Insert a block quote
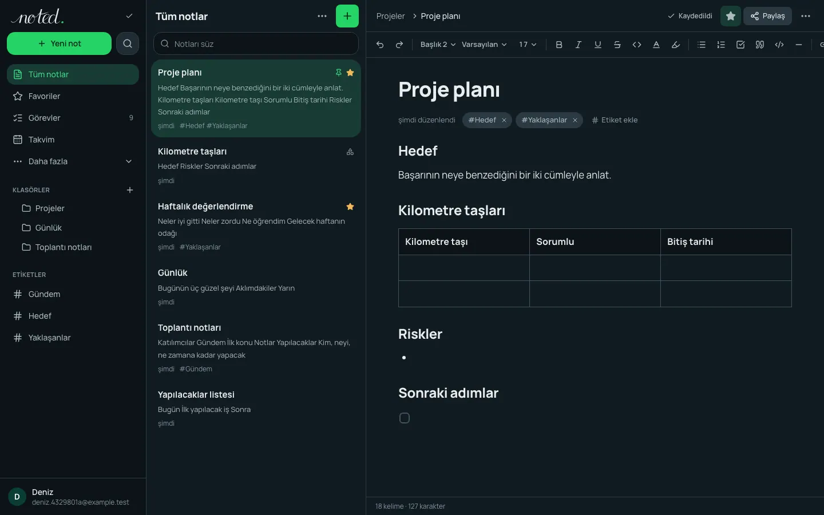Screen dimensions: 824x515 click(760, 45)
